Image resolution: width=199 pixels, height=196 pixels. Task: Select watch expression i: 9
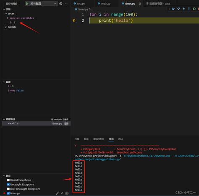click(11, 86)
